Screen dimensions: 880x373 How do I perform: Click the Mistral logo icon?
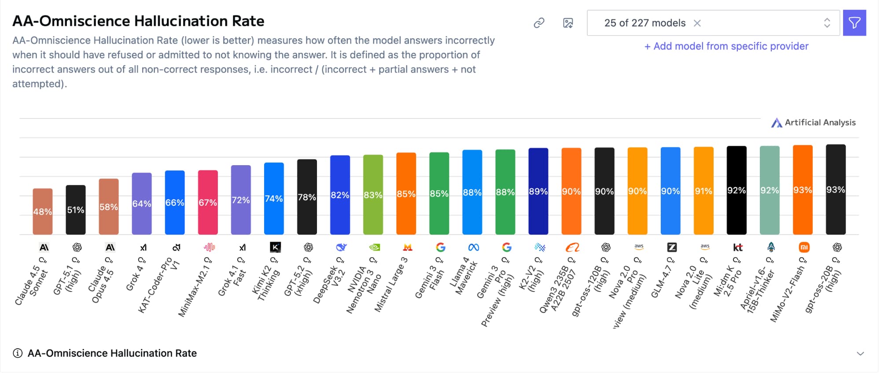[x=408, y=247]
